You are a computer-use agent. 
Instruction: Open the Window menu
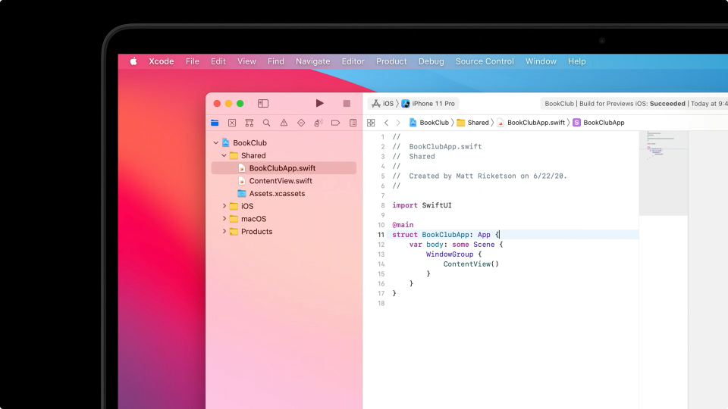pyautogui.click(x=541, y=61)
